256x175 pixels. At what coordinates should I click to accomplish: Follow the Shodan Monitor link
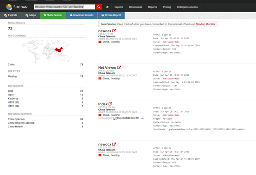point(205,24)
